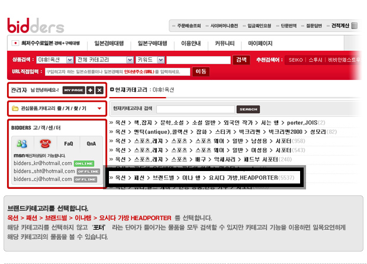Click the SEARCH button in category search

tap(248, 110)
